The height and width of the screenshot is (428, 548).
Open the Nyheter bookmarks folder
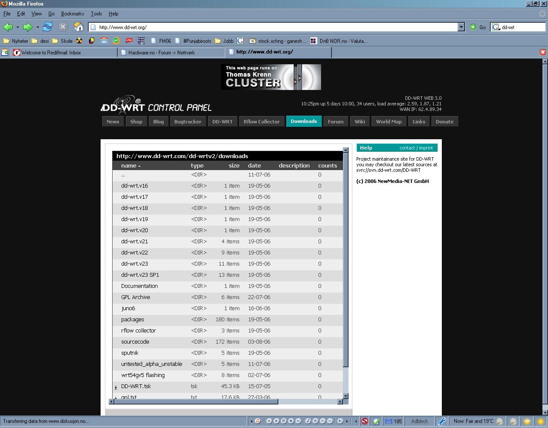coord(15,41)
